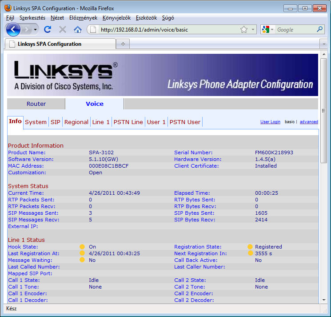This screenshot has height=317, width=331.
Task: Open the Line 1 tab
Action: click(101, 122)
